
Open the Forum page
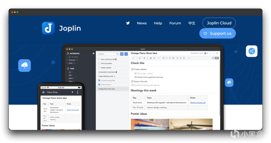click(x=175, y=23)
